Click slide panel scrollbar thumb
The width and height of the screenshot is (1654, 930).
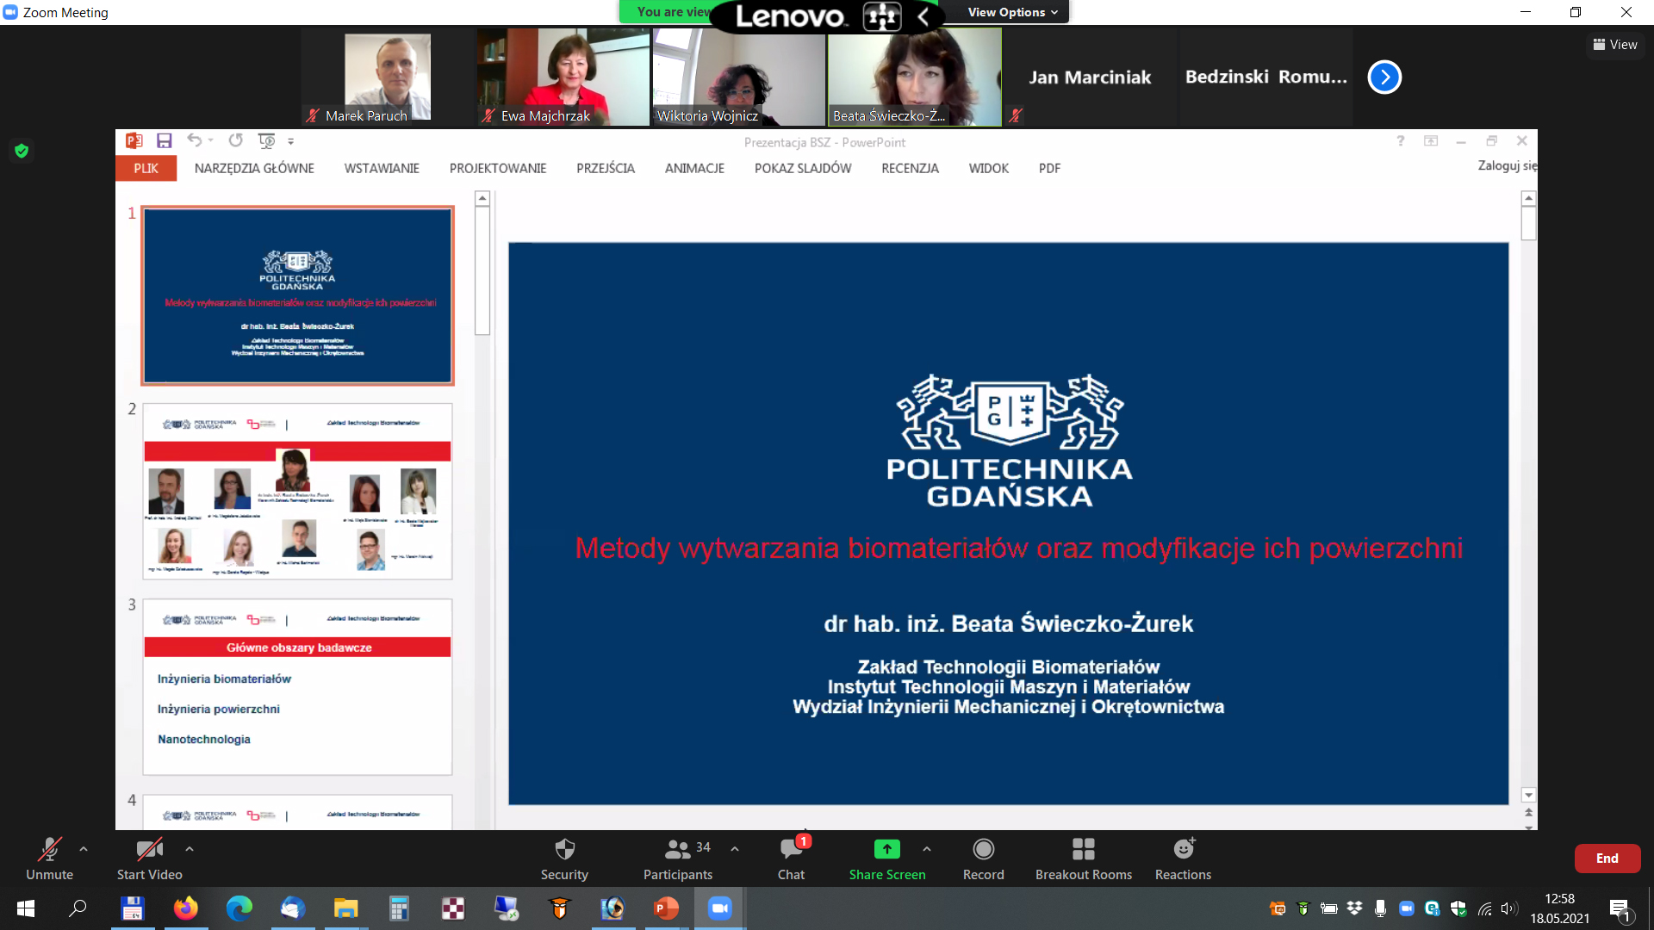(482, 270)
